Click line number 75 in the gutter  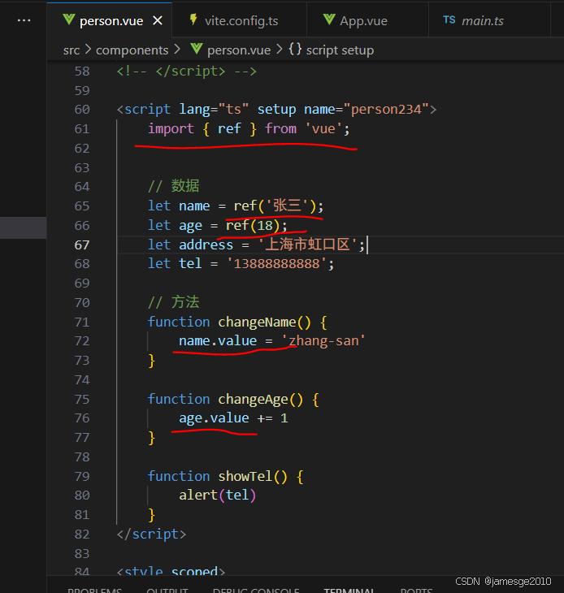82,400
